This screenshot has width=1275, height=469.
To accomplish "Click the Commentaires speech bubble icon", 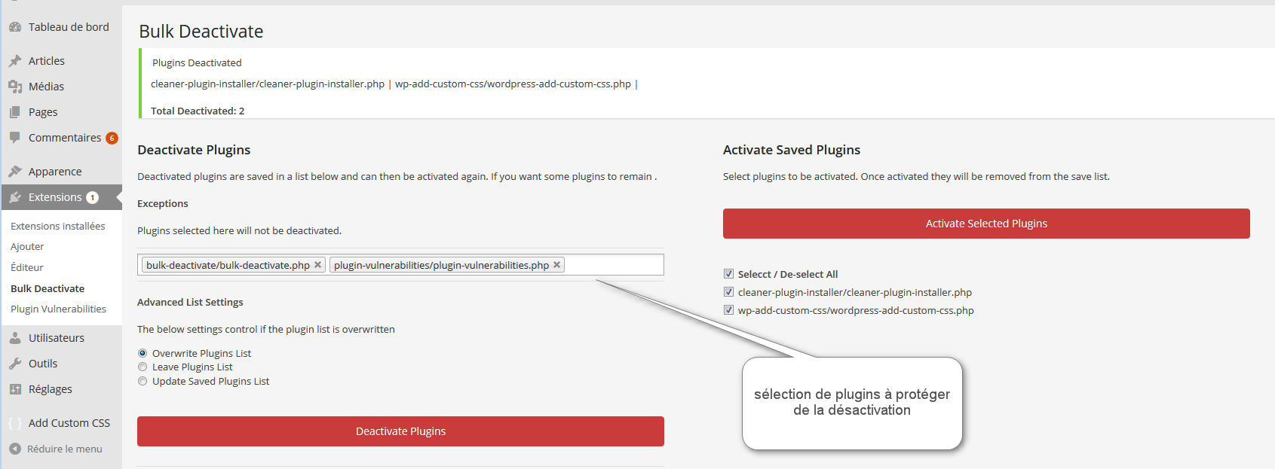I will (15, 138).
